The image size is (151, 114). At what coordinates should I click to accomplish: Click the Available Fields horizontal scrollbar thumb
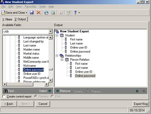(20, 84)
